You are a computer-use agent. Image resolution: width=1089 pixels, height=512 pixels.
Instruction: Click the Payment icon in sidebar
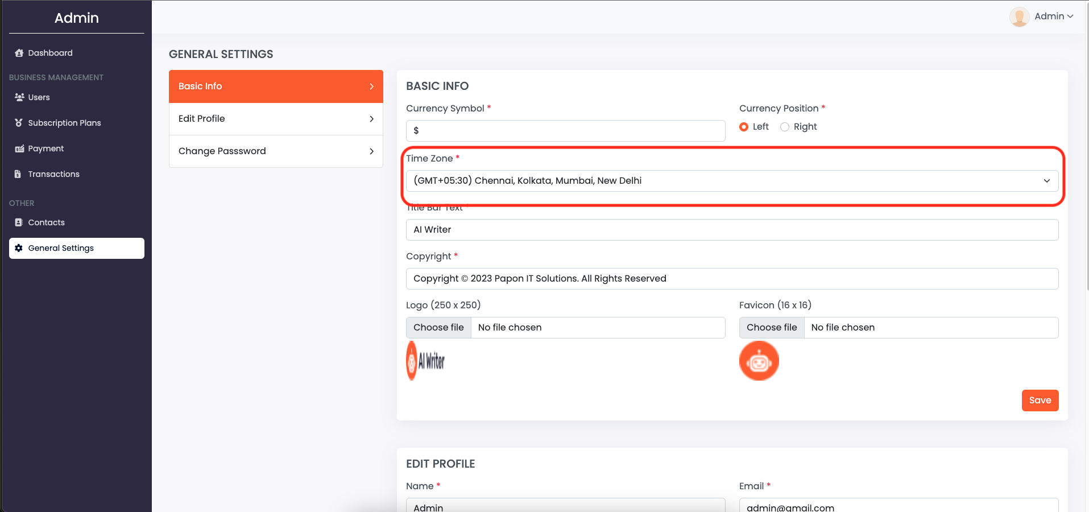coord(19,148)
